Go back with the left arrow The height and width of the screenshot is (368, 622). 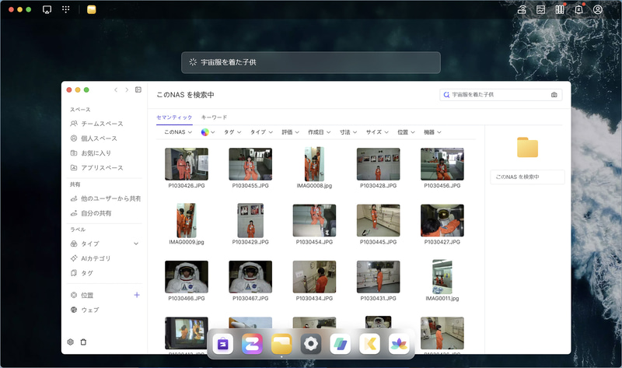(x=116, y=89)
